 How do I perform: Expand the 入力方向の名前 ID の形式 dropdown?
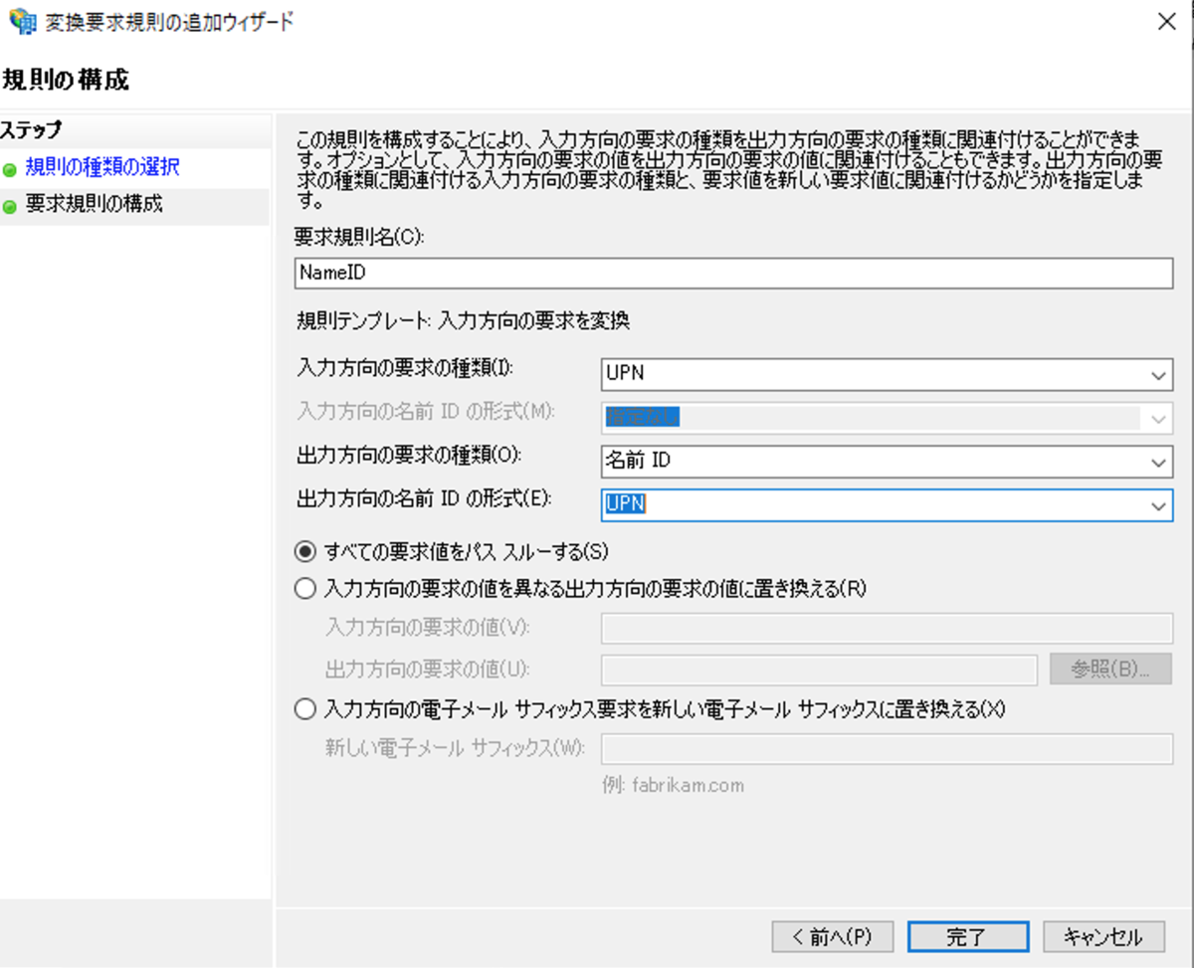[x=1158, y=417]
